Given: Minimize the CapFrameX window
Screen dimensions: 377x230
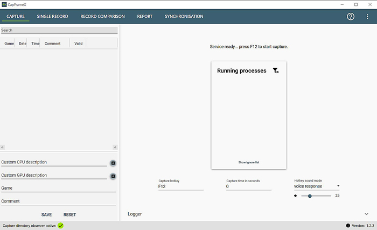Looking at the screenshot, I should pos(342,4).
